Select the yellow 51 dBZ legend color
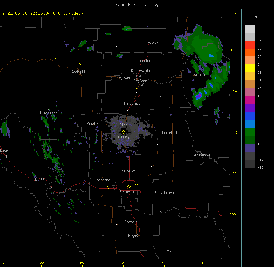This screenshot has height=267, width=274. [250, 68]
